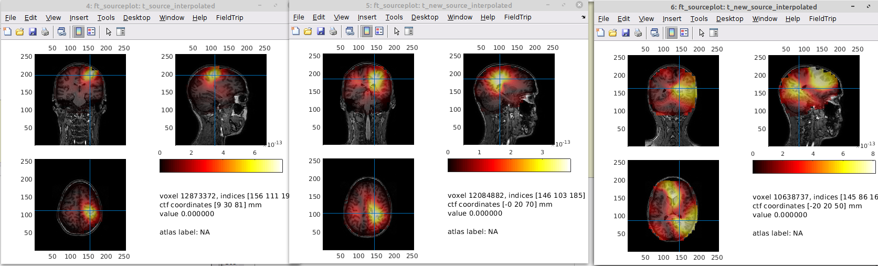This screenshot has height=266, width=878.
Task: Click Print Figure icon in figure 4 window
Action: pos(45,32)
